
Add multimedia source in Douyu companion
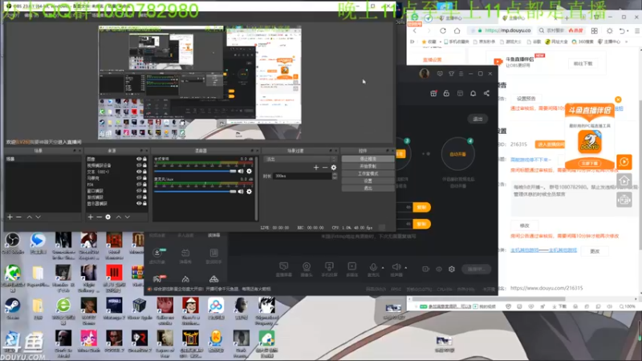(351, 270)
